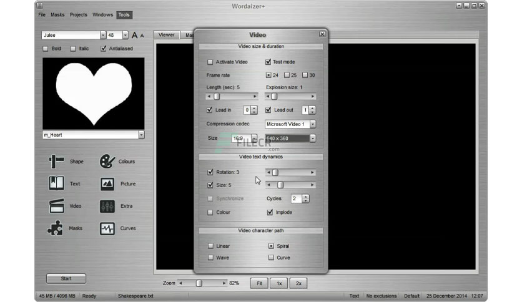Toggle the Lead in checkbox
522x302 pixels.
pyautogui.click(x=209, y=110)
